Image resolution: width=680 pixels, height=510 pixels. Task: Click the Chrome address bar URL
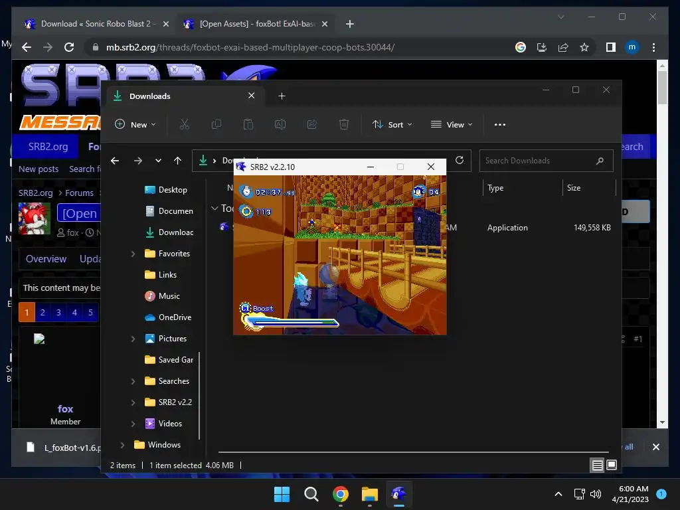250,47
